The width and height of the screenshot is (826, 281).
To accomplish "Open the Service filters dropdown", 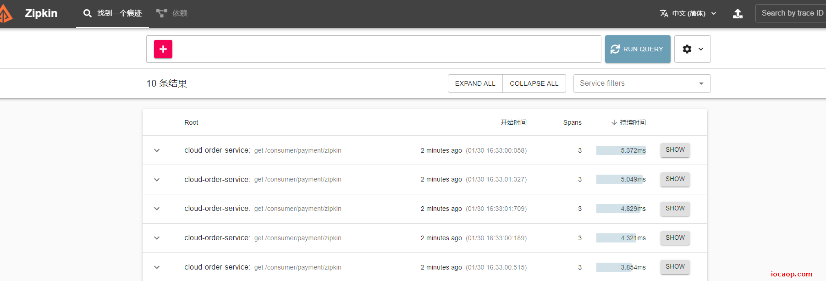I will tap(642, 83).
